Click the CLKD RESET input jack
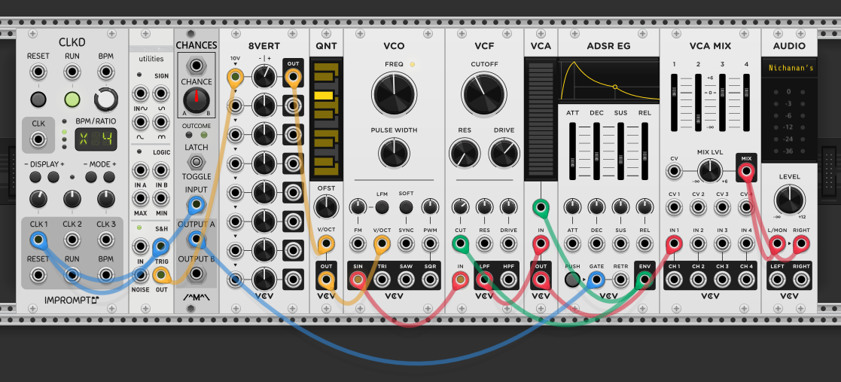This screenshot has height=382, width=841. 38,72
